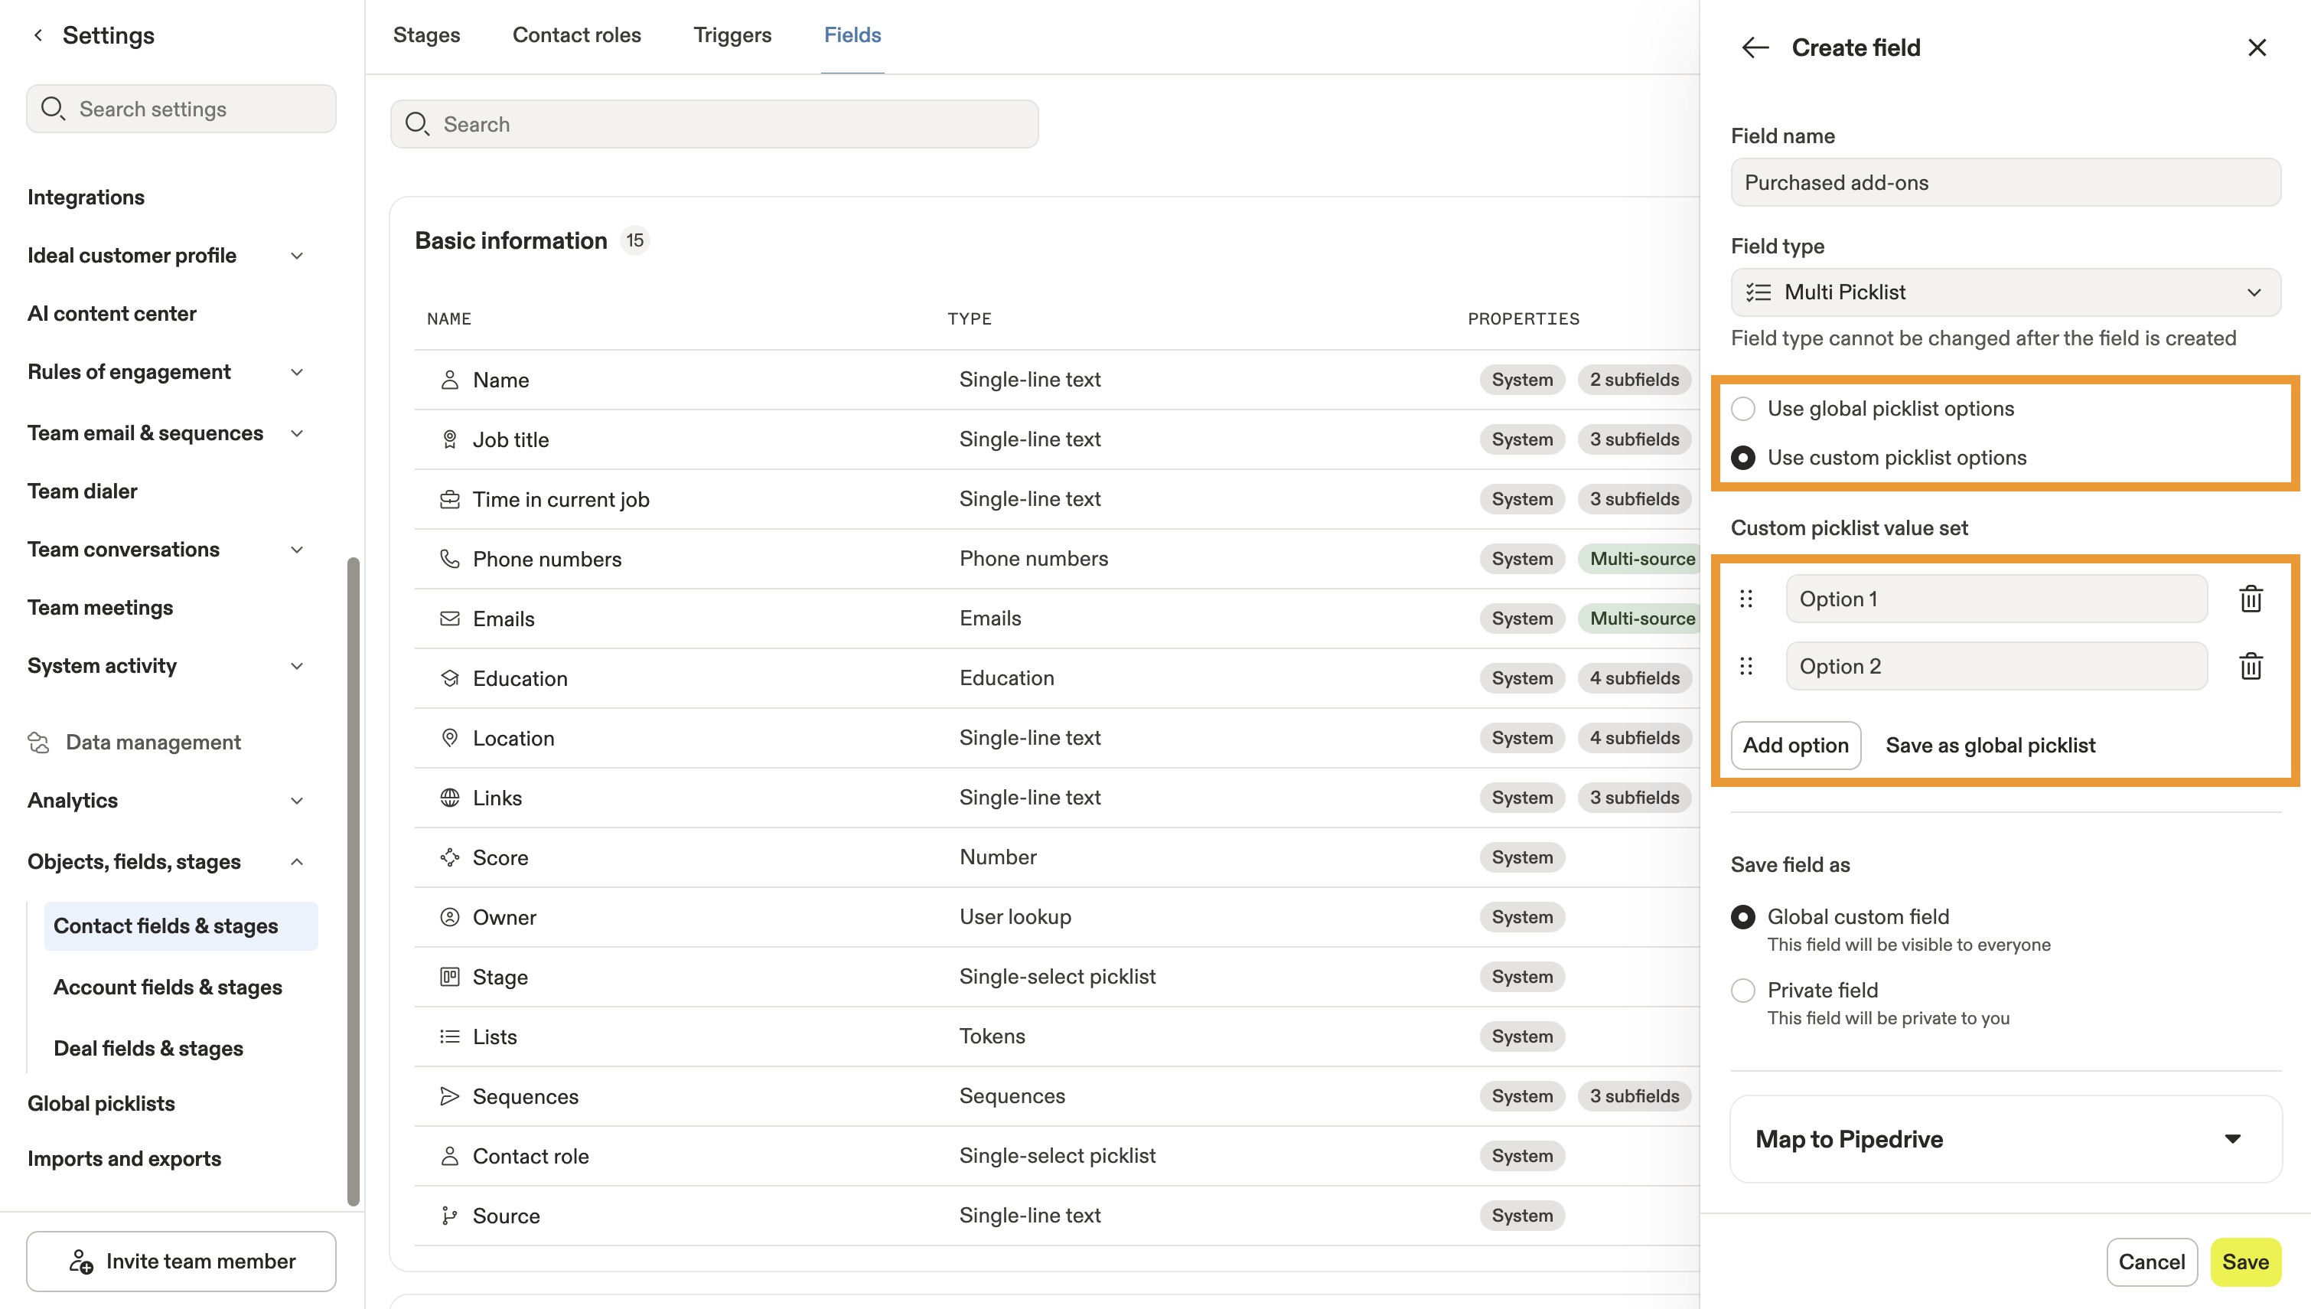The image size is (2311, 1309).
Task: Expand Rules of engagement section
Action: (296, 372)
